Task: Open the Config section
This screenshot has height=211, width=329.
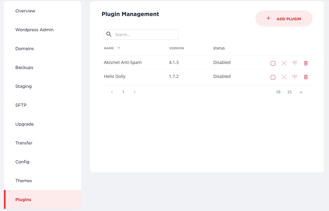Action: [x=22, y=162]
